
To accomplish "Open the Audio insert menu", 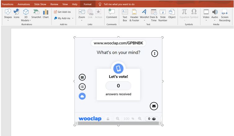I will 214,14.
